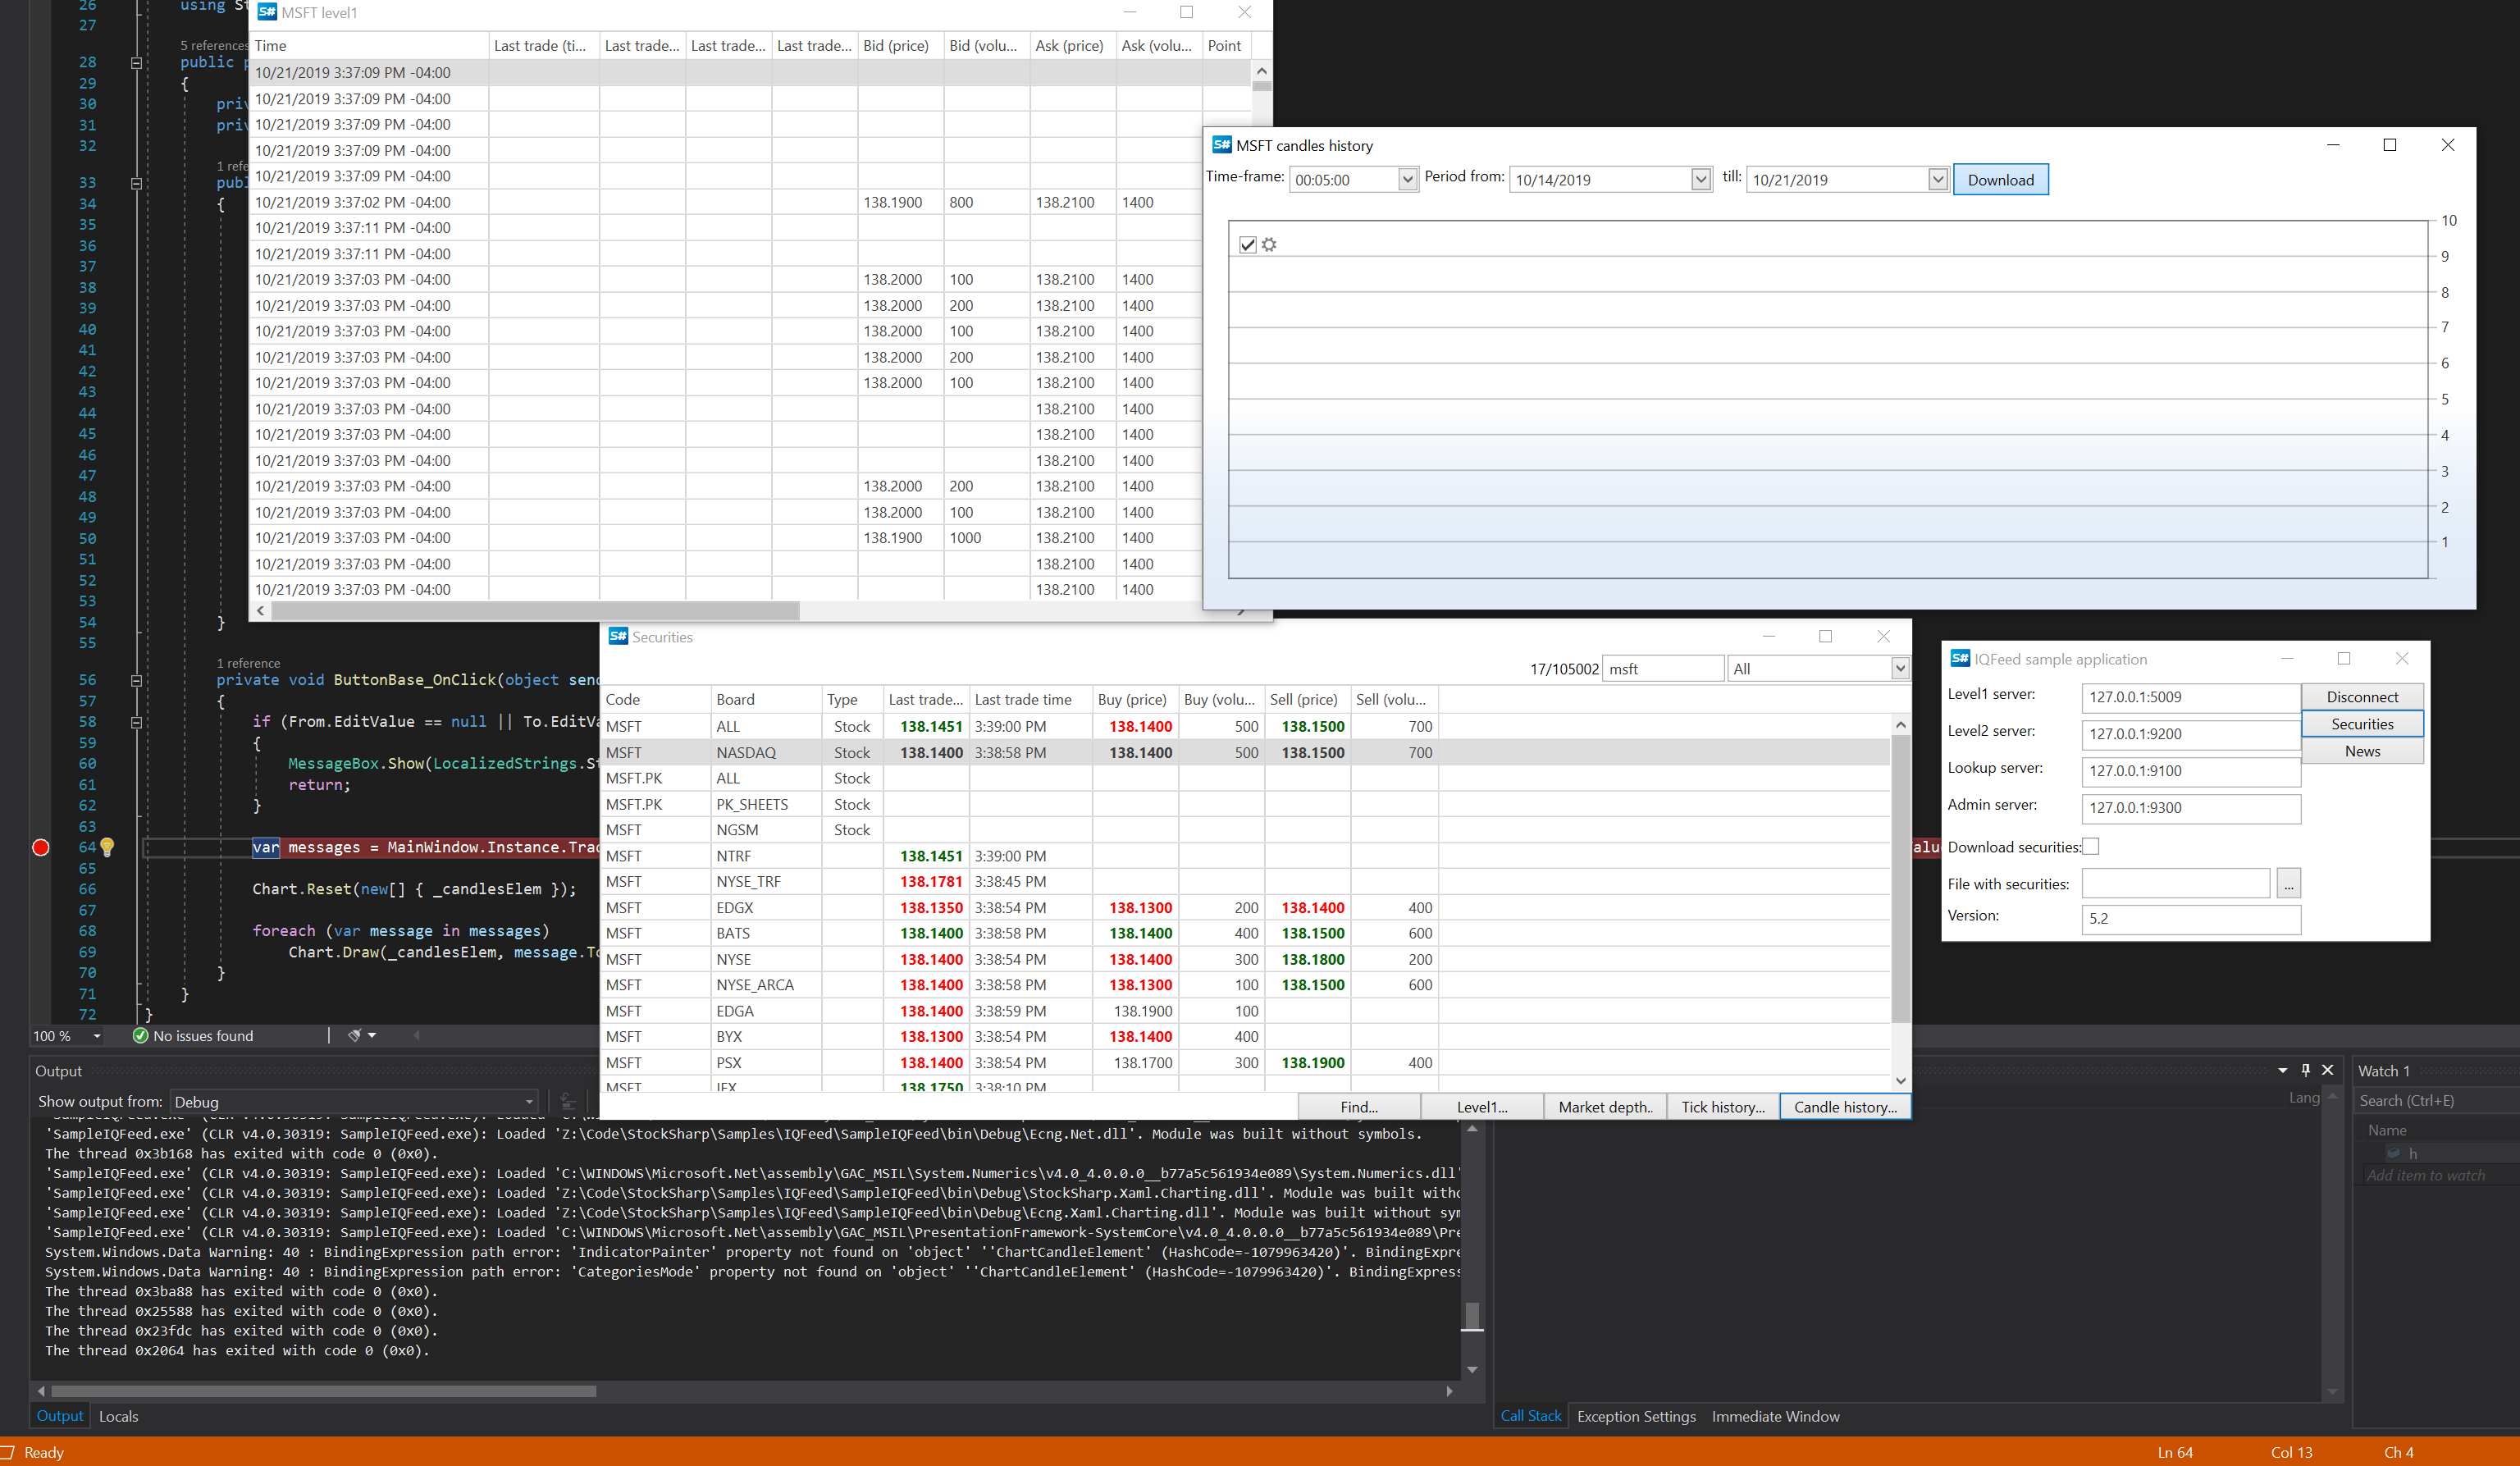This screenshot has height=1466, width=2520.
Task: Click the Download candles button
Action: click(2000, 179)
